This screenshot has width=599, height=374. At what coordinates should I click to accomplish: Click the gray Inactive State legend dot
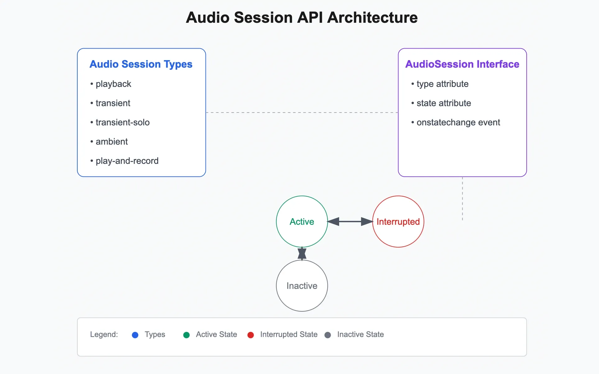(328, 335)
